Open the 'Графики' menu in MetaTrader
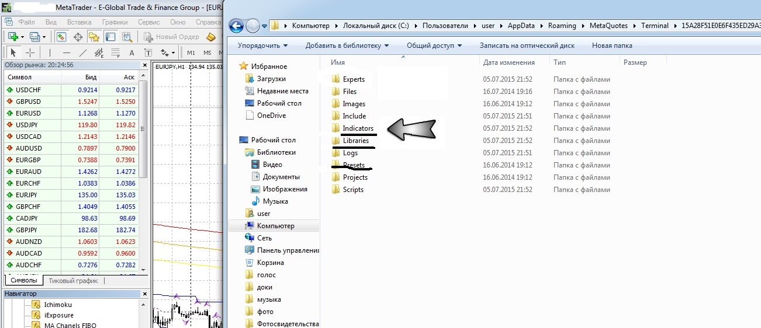The height and width of the screenshot is (328, 761). coord(115,22)
